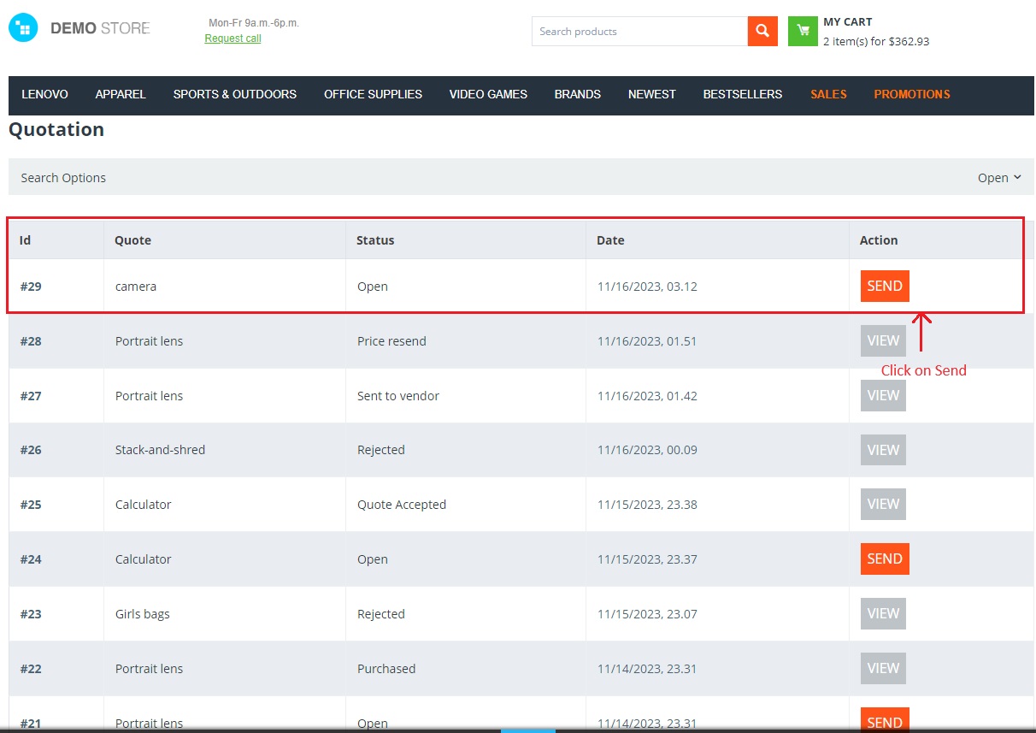
Task: Open the green shopping cart icon
Action: (x=803, y=32)
